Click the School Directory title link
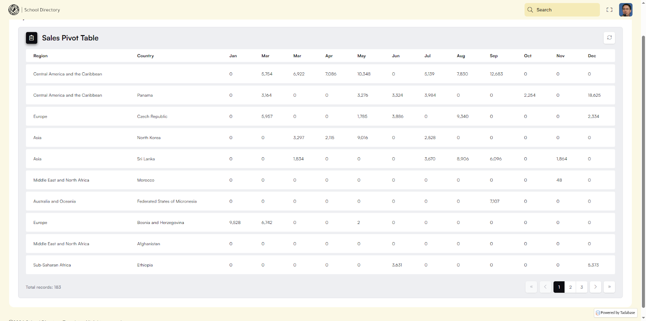Viewport: 646px width, 321px height. coord(42,10)
